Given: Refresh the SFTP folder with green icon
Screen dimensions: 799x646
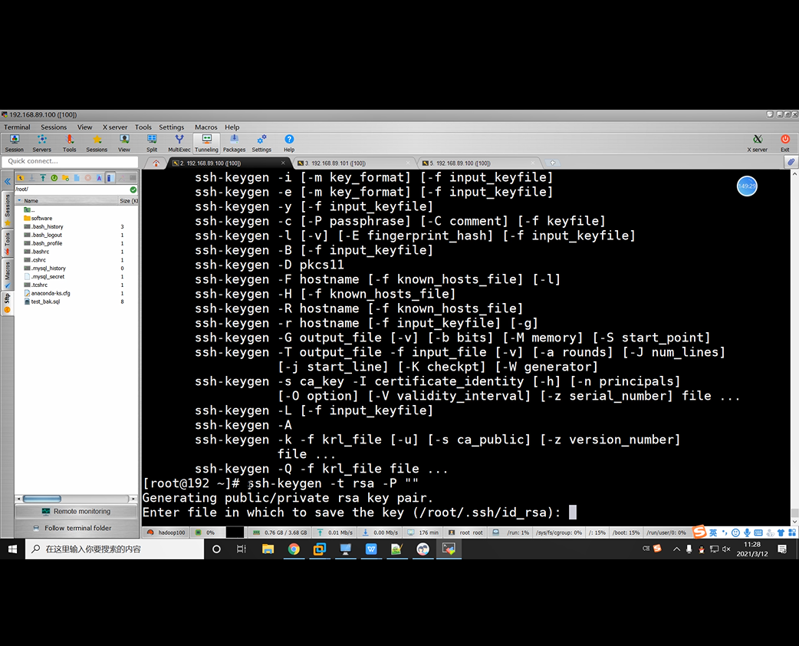Looking at the screenshot, I should (x=54, y=178).
